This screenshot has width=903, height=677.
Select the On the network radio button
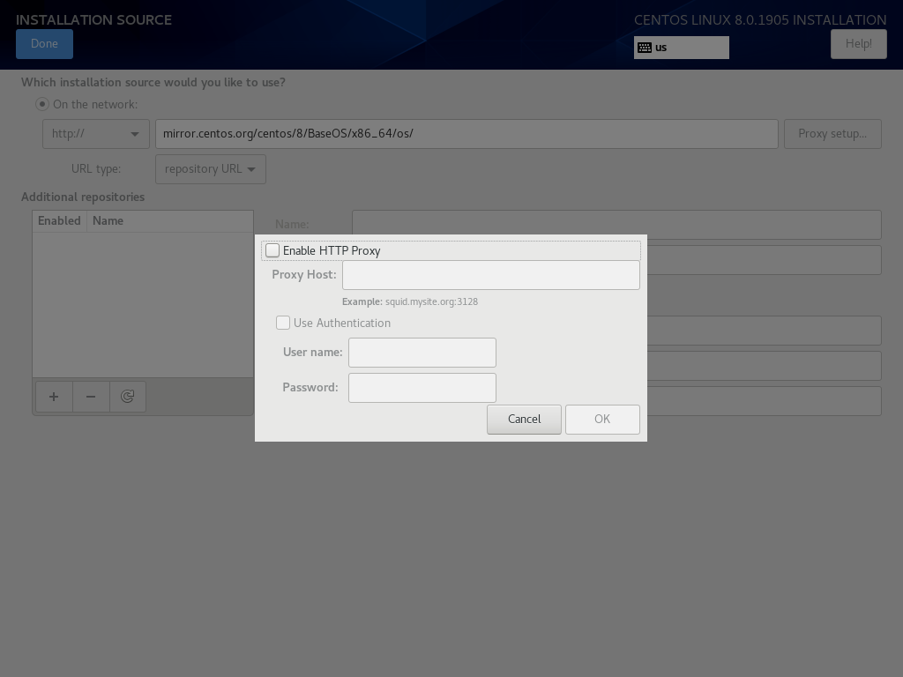click(41, 103)
